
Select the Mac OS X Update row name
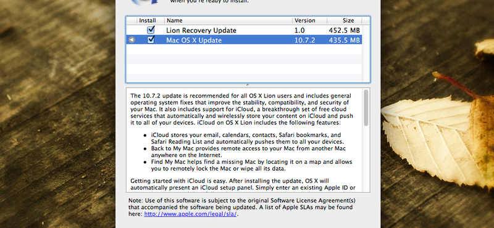pyautogui.click(x=194, y=40)
